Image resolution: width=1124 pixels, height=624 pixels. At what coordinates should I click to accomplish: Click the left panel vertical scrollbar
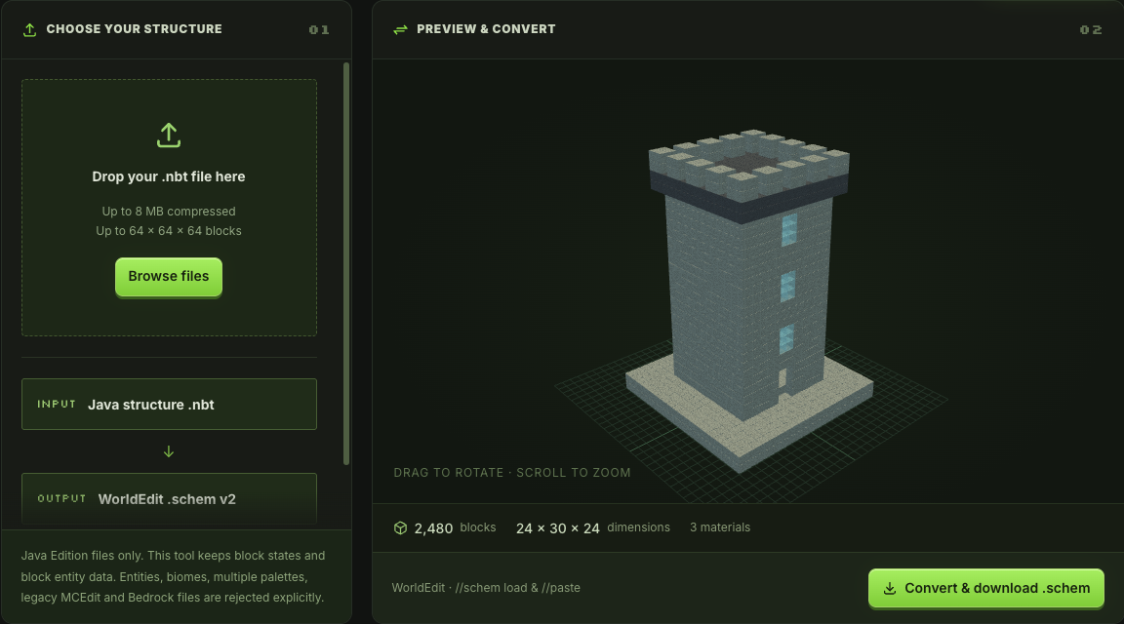point(347,263)
